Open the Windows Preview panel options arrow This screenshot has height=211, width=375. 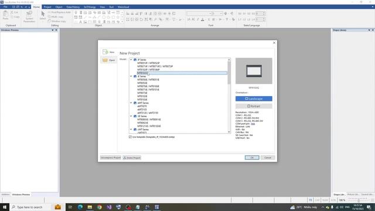(x=53, y=30)
